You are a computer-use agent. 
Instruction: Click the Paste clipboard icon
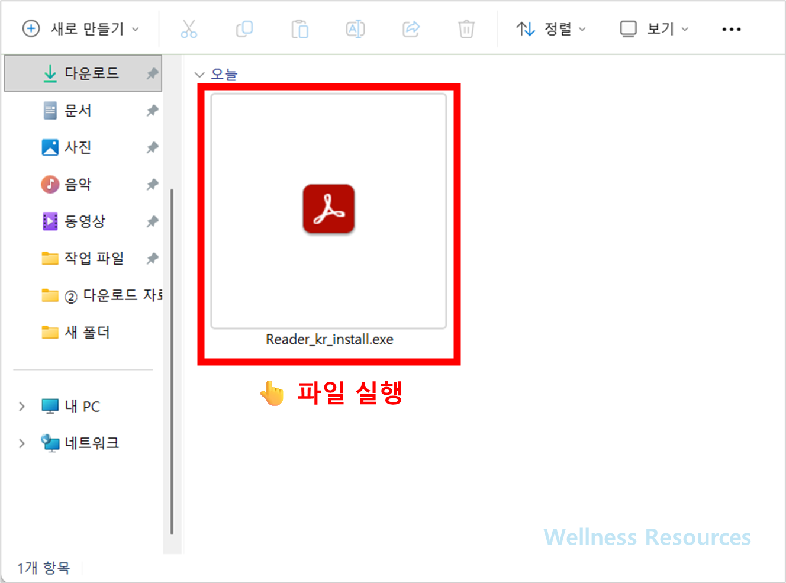(x=300, y=28)
